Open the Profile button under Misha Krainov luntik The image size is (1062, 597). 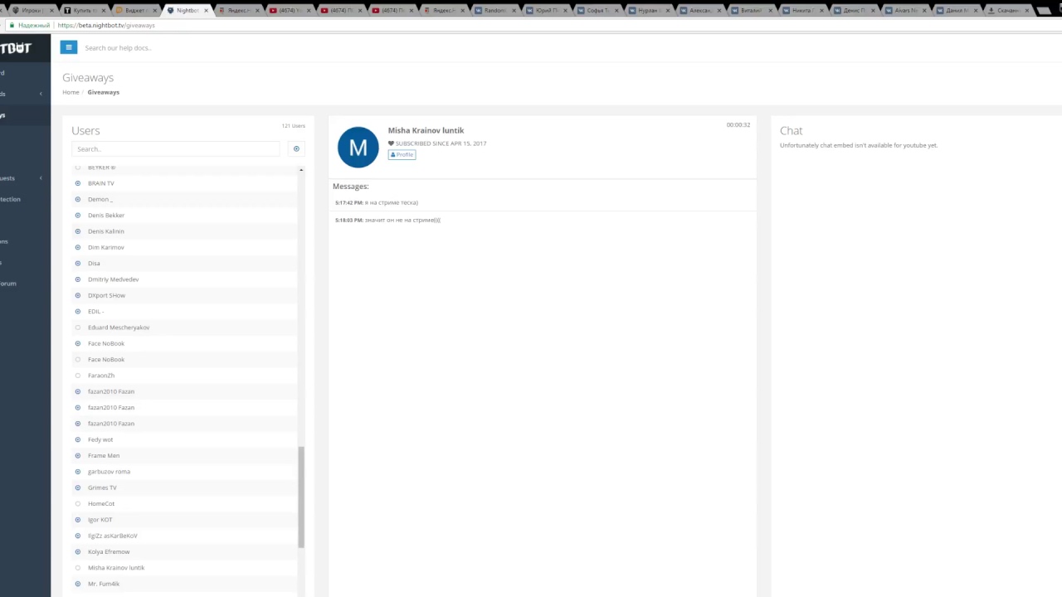point(402,154)
